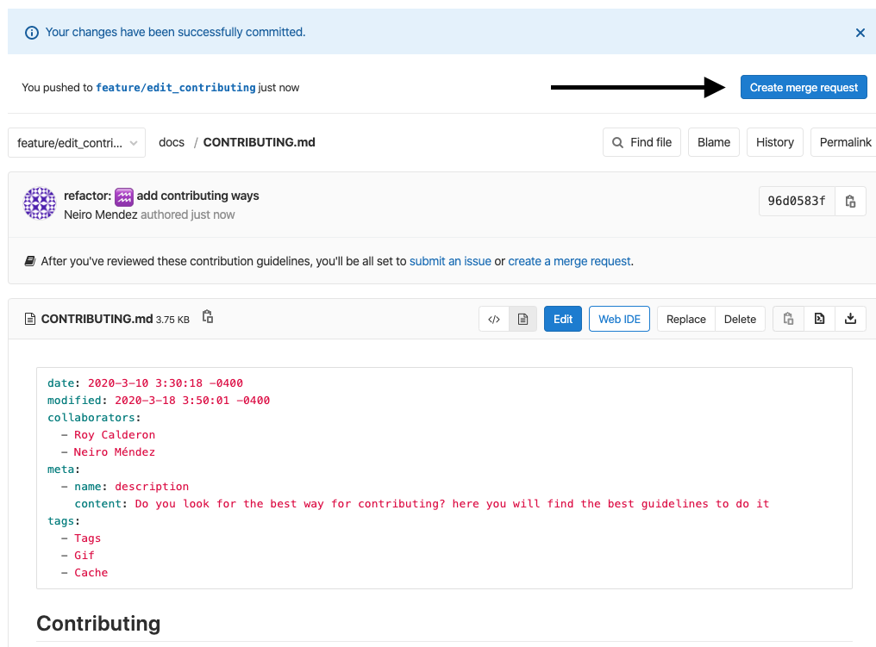The image size is (876, 647).
Task: Delete the CONTRIBUTING.md file
Action: (x=740, y=319)
